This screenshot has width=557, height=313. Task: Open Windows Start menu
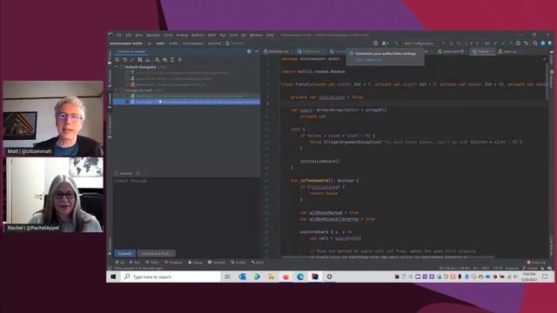[113, 276]
